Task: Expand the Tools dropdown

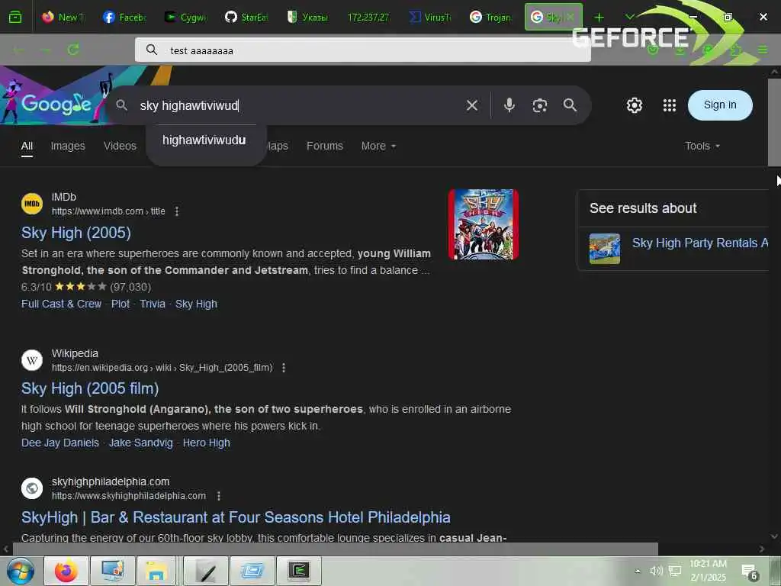Action: 702,146
